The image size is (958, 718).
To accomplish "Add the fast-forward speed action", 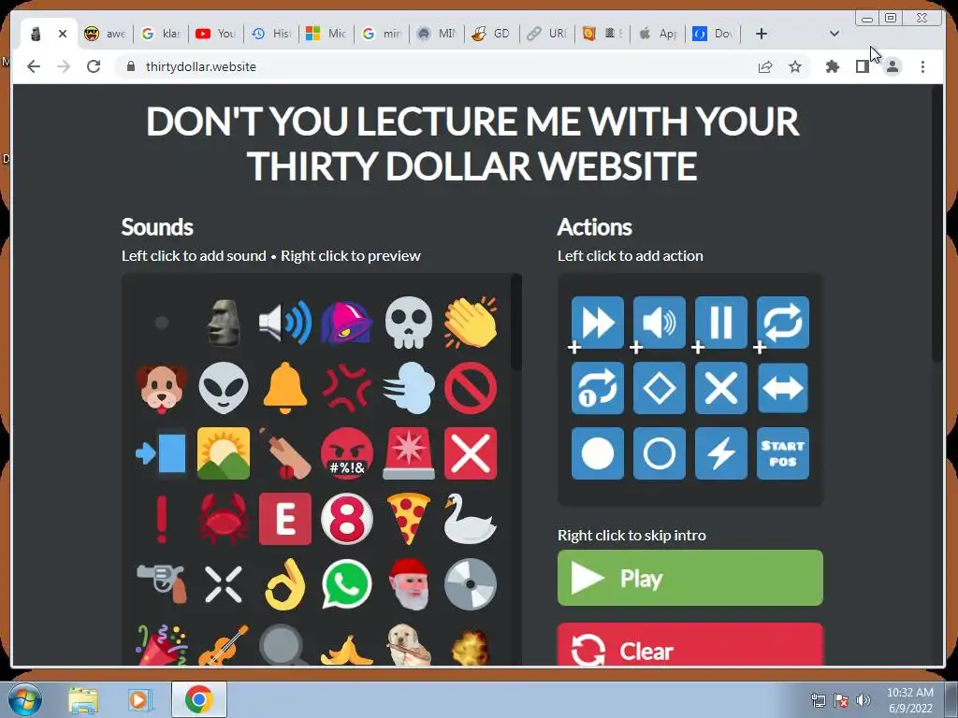I will tap(598, 323).
